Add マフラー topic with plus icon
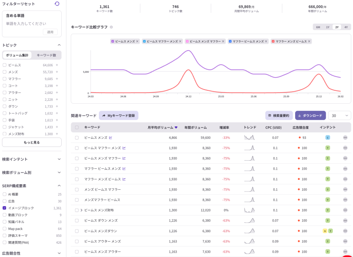This screenshot has width=353, height=257. pos(57,79)
